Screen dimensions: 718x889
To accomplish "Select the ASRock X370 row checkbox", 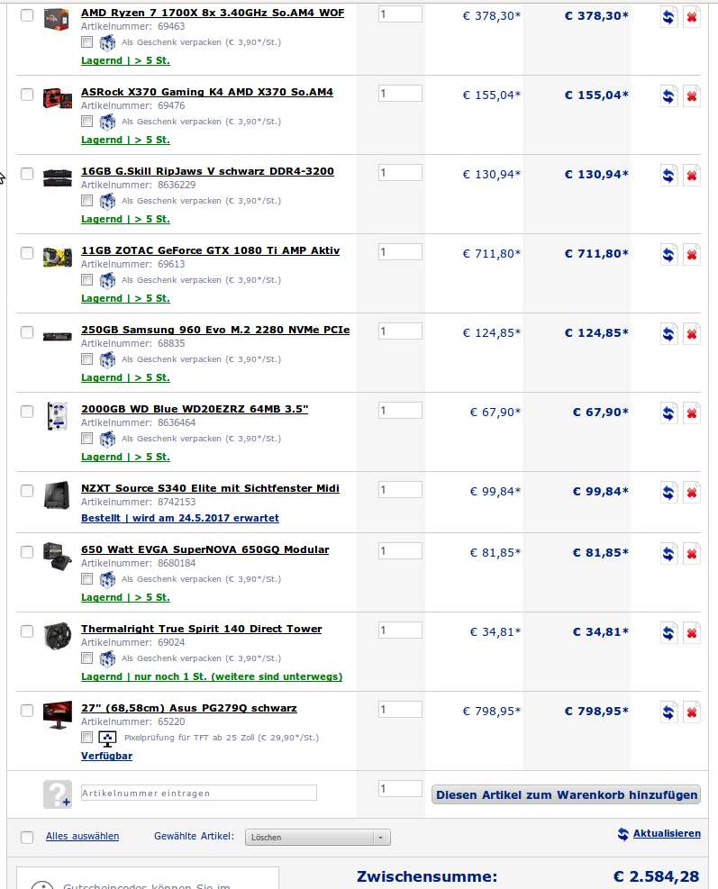I will (x=27, y=95).
